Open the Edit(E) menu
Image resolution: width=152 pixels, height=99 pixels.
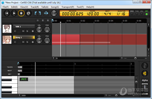click(x=14, y=7)
